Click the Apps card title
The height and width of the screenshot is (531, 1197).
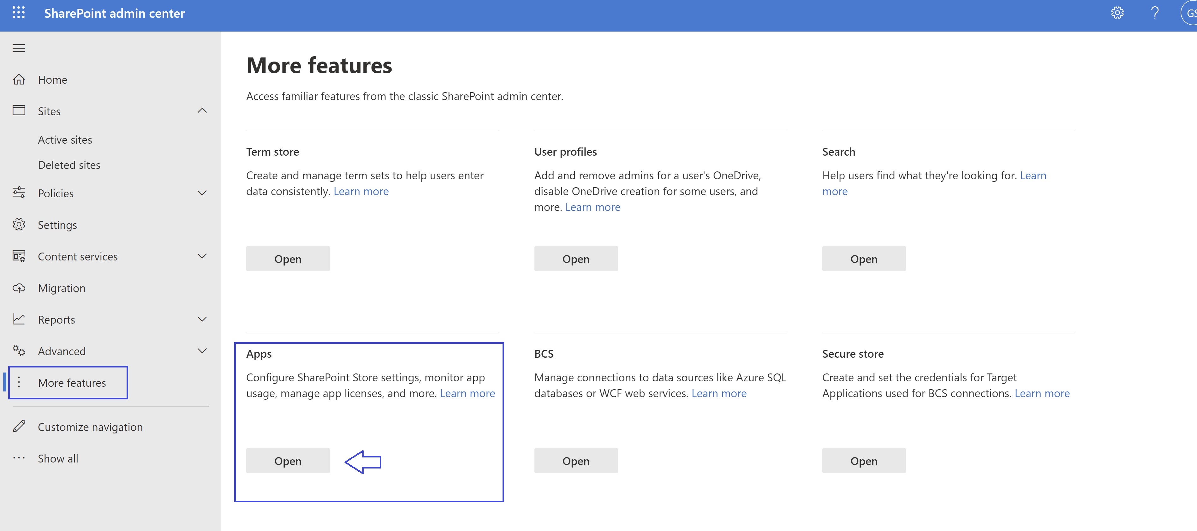(x=259, y=354)
